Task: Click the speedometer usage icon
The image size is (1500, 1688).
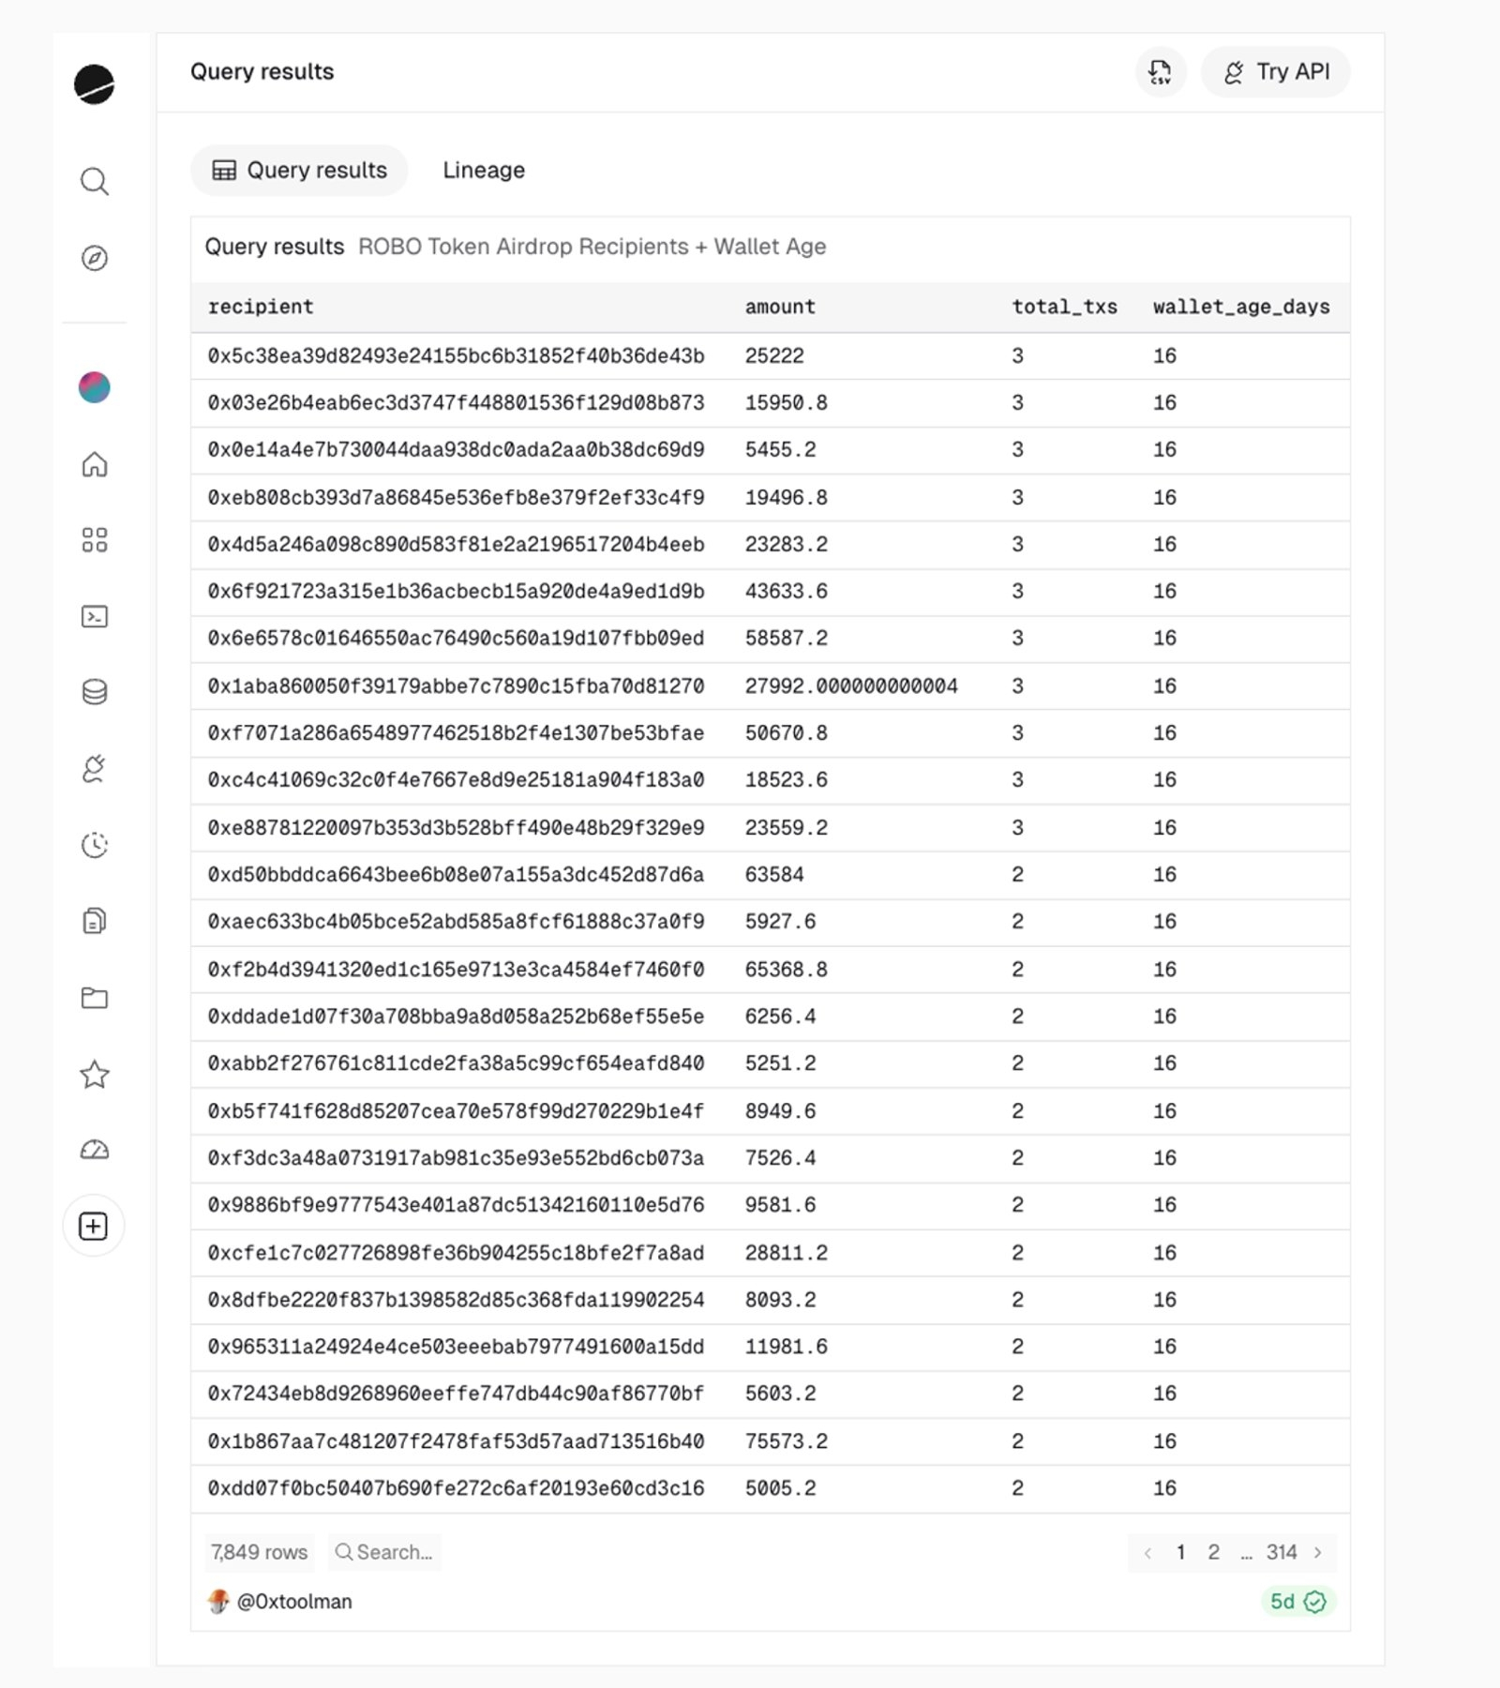Action: point(95,1150)
